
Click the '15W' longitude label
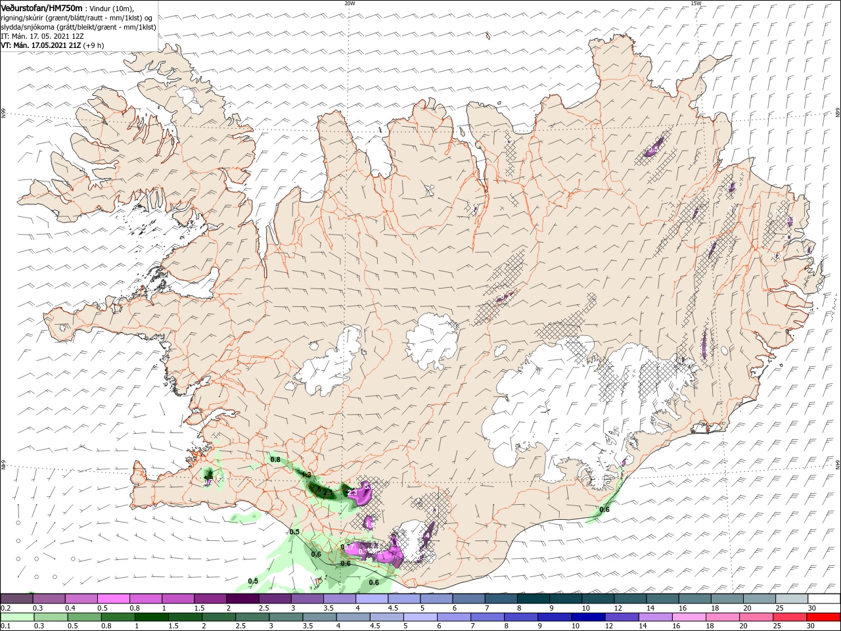(x=696, y=3)
